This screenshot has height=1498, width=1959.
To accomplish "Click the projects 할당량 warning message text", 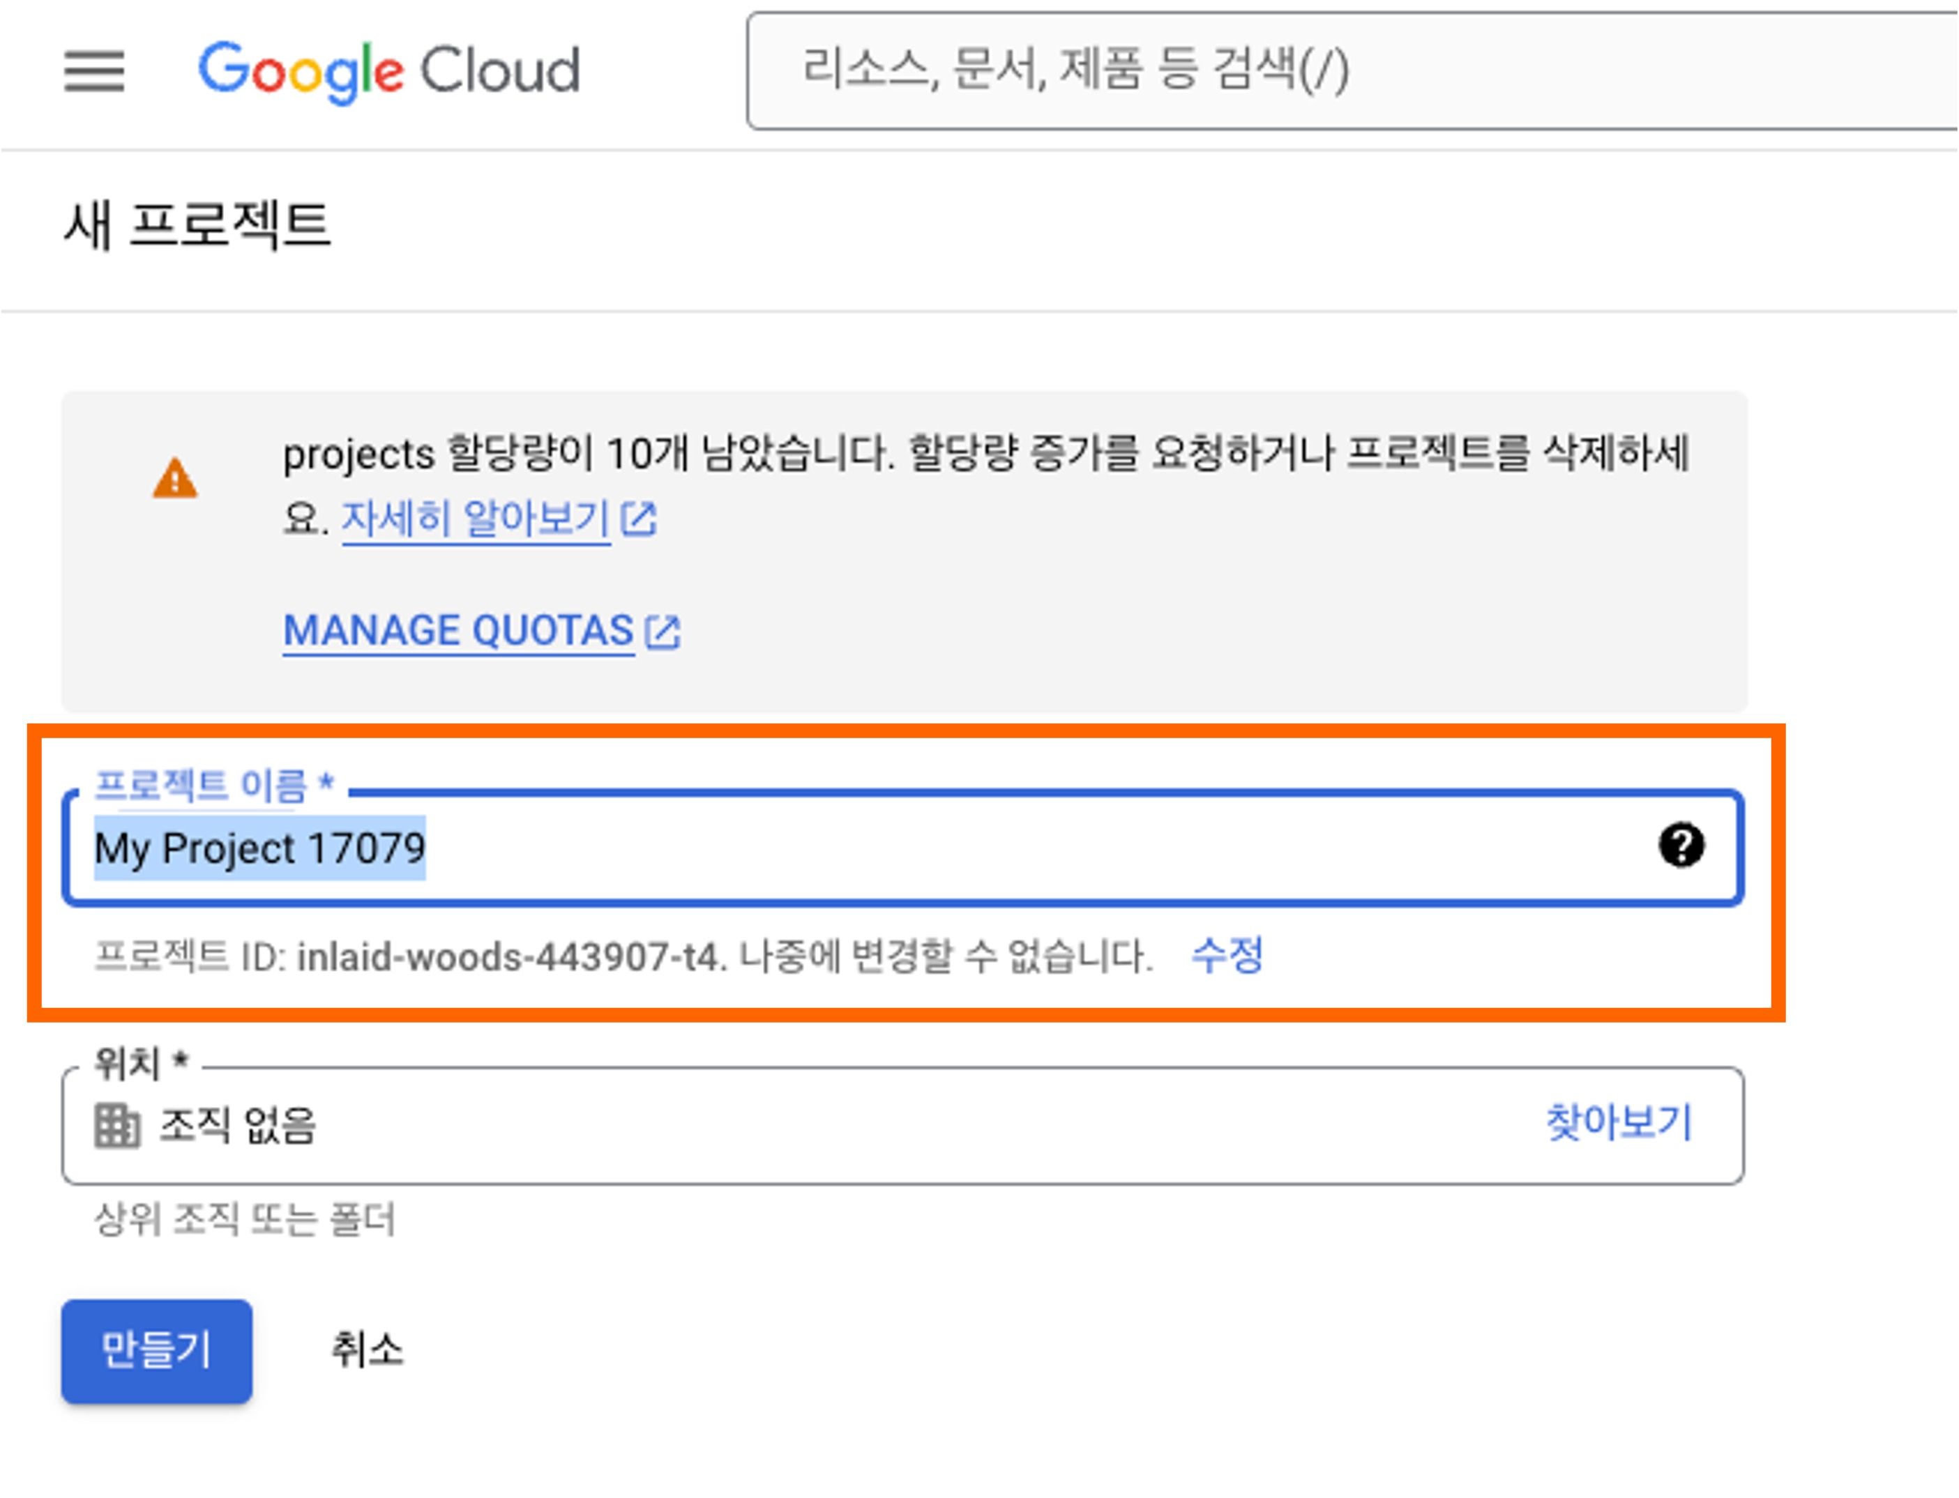I will click(x=987, y=486).
